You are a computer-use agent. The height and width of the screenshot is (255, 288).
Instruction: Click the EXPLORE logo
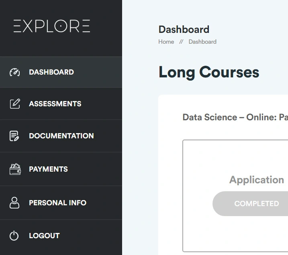click(51, 26)
